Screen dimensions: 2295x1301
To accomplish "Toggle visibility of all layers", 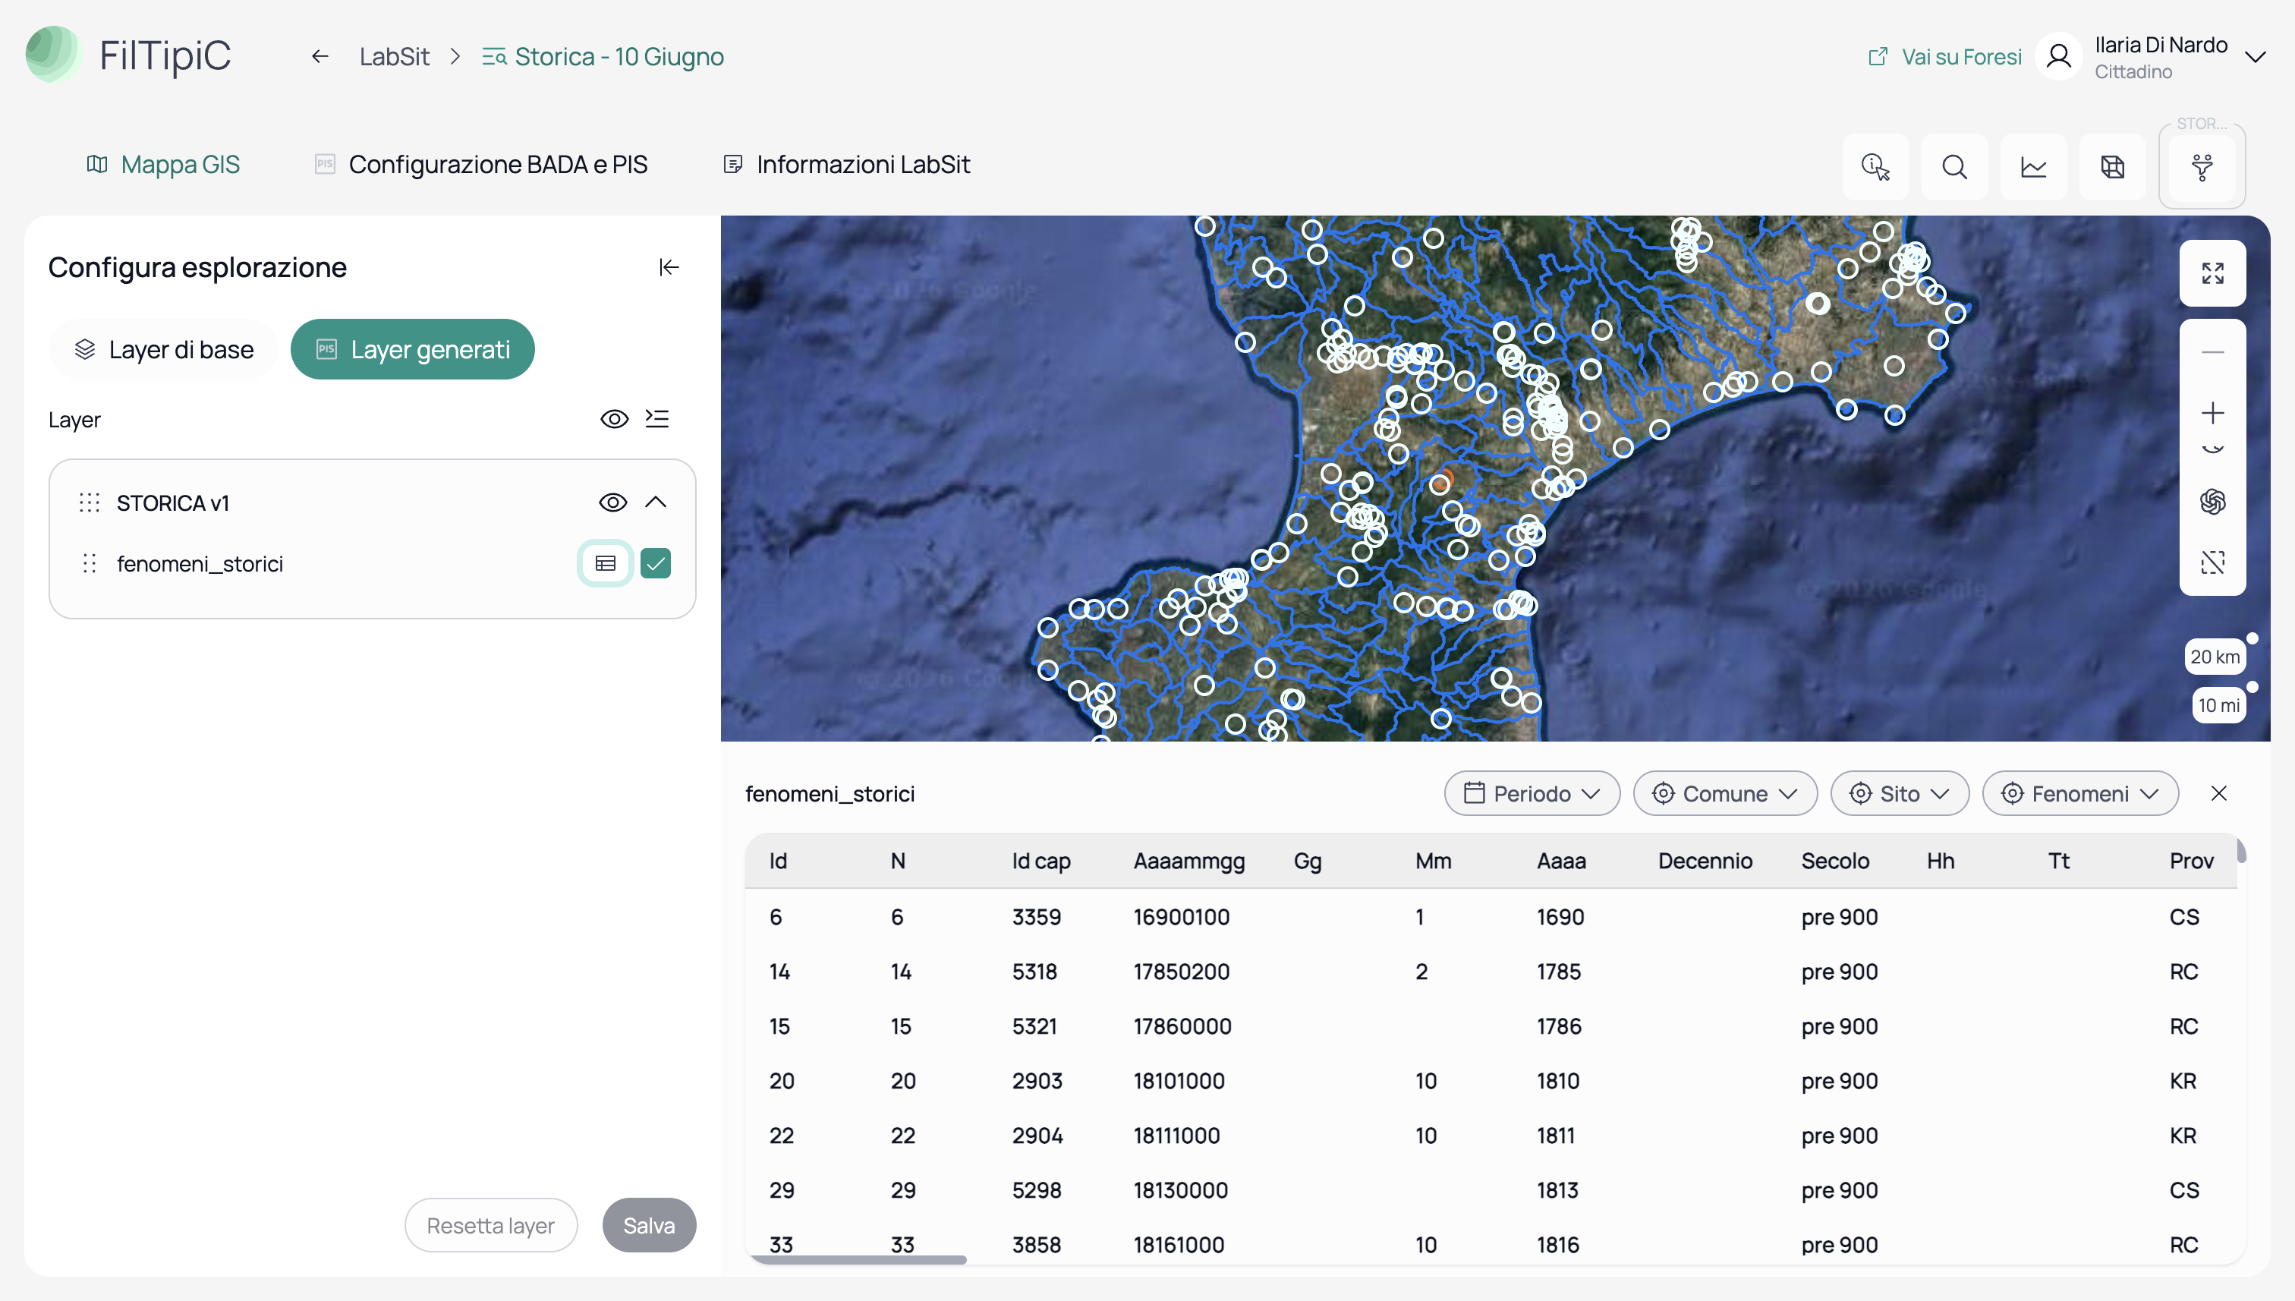I will (x=615, y=419).
